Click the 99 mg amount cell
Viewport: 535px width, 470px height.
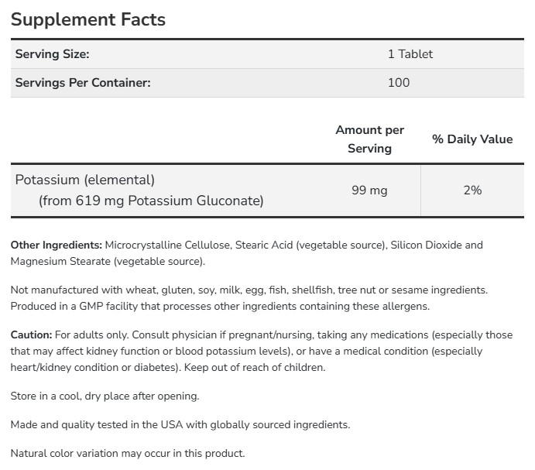(369, 190)
